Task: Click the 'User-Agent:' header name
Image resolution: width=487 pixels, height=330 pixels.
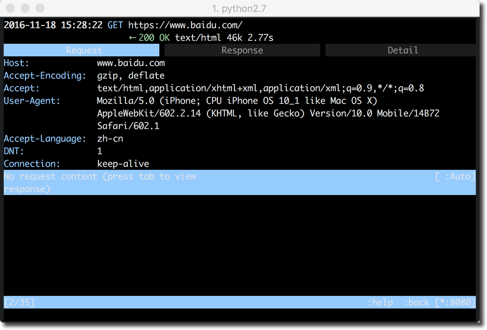Action: click(32, 101)
